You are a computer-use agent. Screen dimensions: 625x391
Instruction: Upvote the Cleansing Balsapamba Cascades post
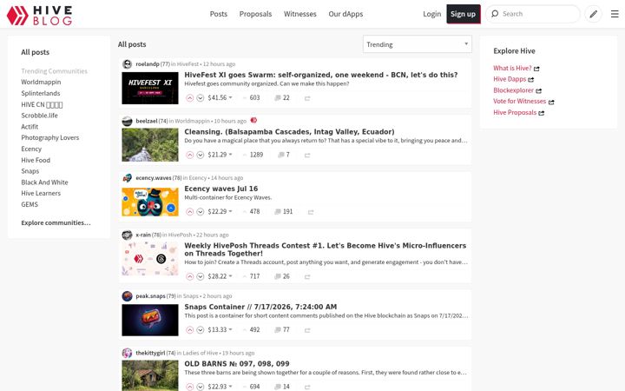point(190,155)
